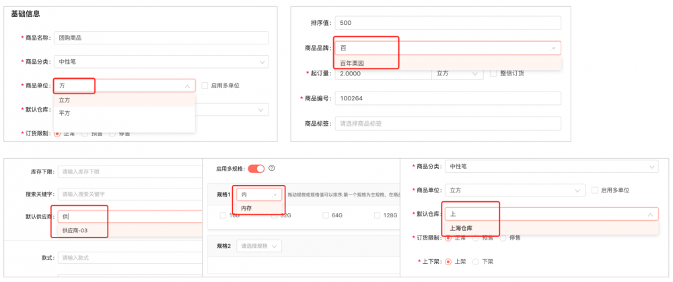Turn off the 启用多规格 switch

point(256,169)
